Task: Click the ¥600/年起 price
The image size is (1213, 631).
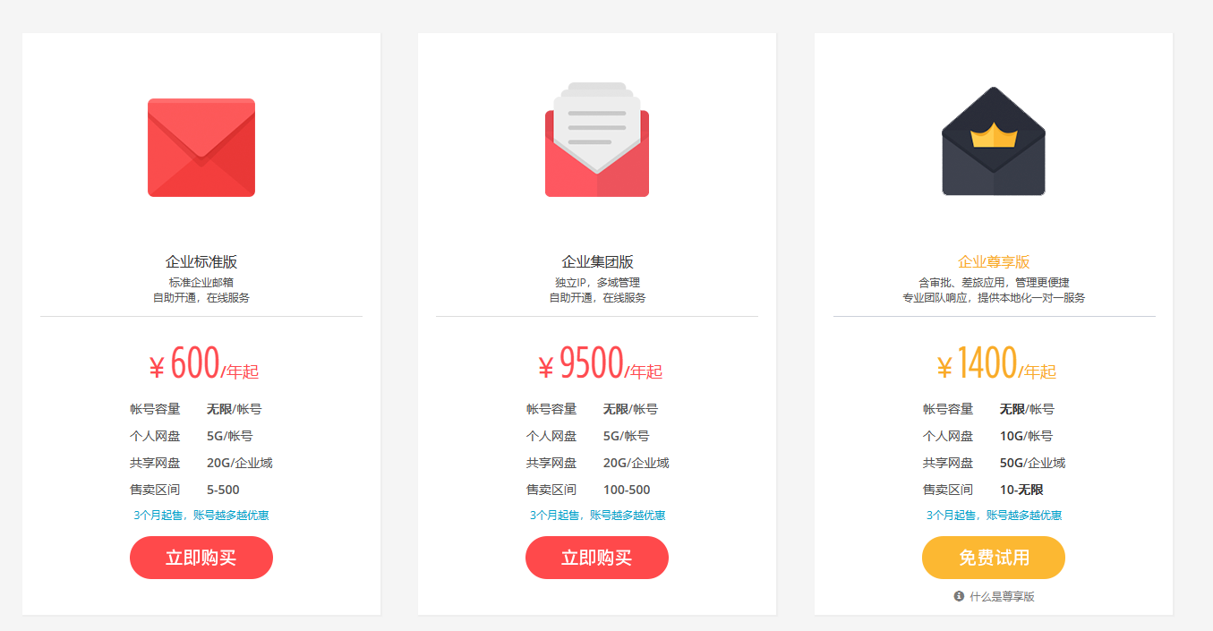Action: tap(203, 364)
